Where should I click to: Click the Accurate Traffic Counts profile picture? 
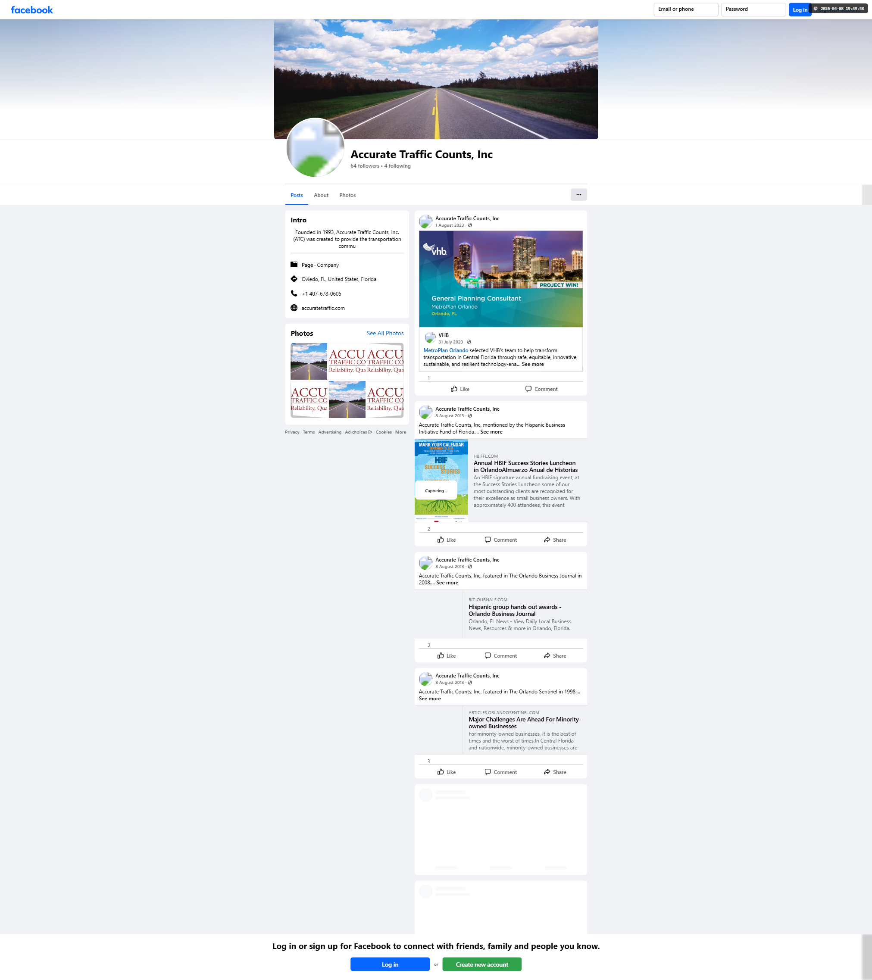tap(315, 147)
